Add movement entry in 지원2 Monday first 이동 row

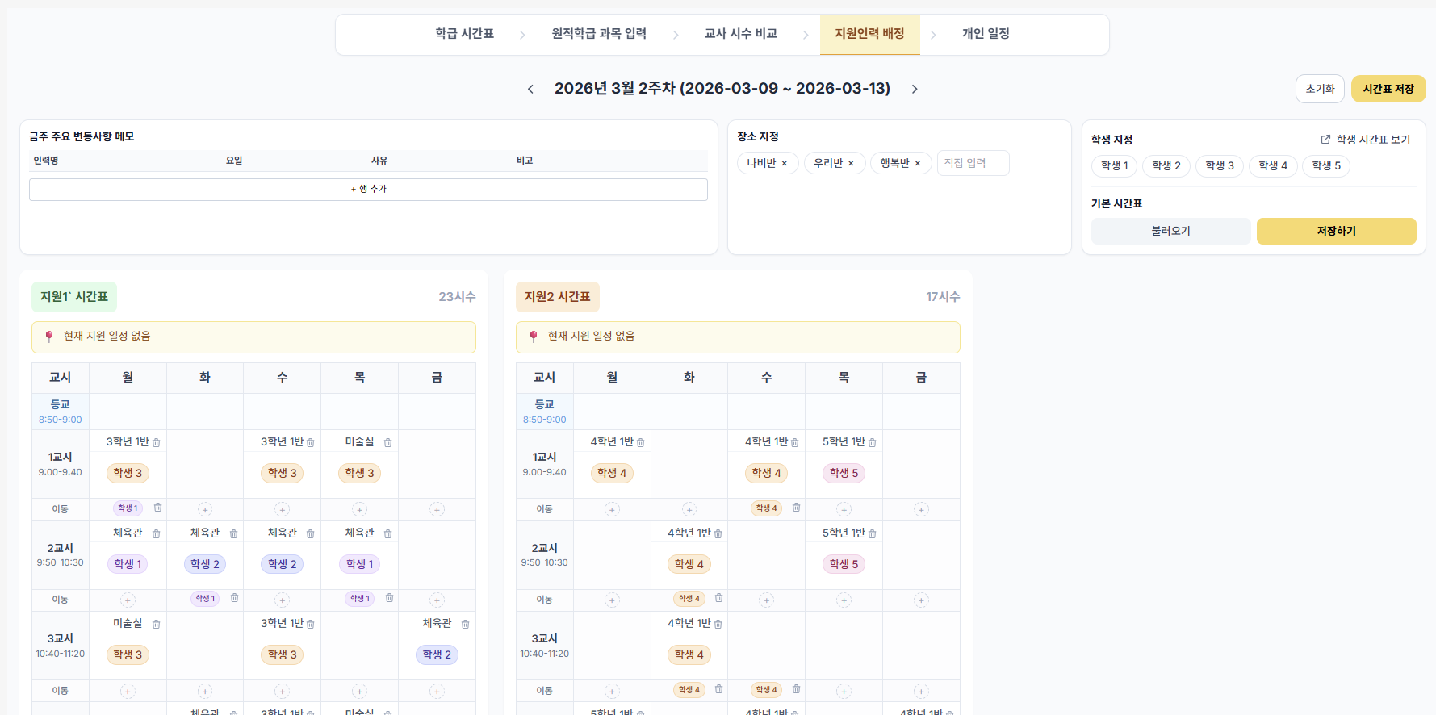[612, 509]
